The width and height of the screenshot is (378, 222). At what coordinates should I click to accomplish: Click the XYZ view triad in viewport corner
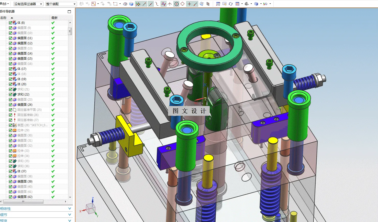pyautogui.click(x=90, y=208)
